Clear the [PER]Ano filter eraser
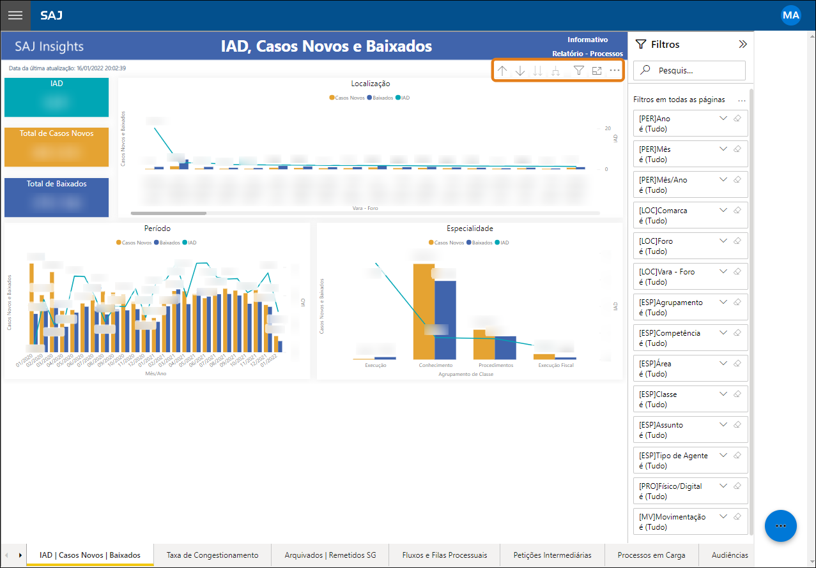The width and height of the screenshot is (816, 568). 737,118
